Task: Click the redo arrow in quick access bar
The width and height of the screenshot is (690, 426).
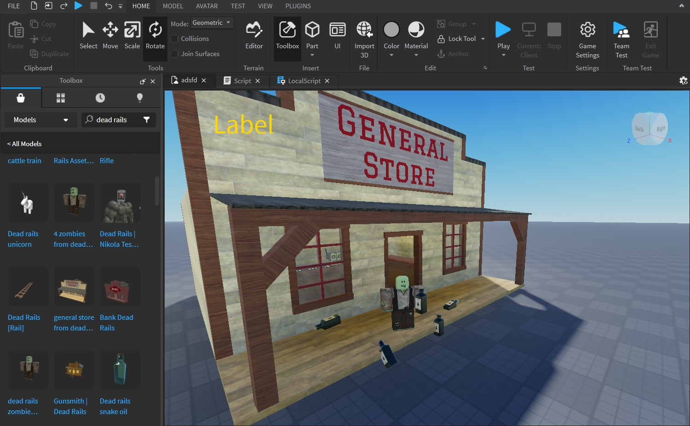Action: [63, 6]
